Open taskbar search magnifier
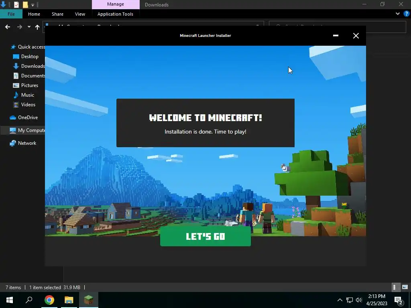Viewport: 411px width, 308px height. [29, 300]
